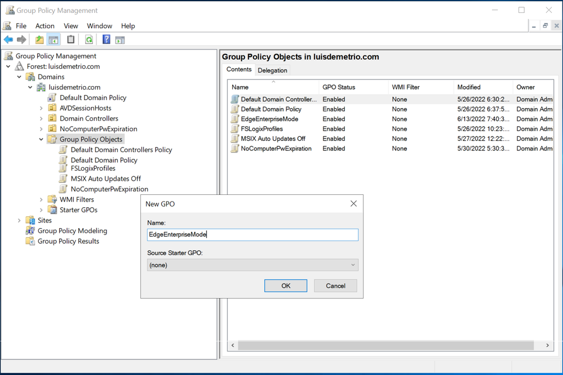Select FSLogixProfiles in the GPO list
The height and width of the screenshot is (375, 563).
261,129
